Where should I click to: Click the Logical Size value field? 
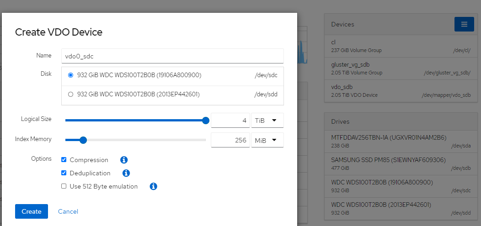230,121
